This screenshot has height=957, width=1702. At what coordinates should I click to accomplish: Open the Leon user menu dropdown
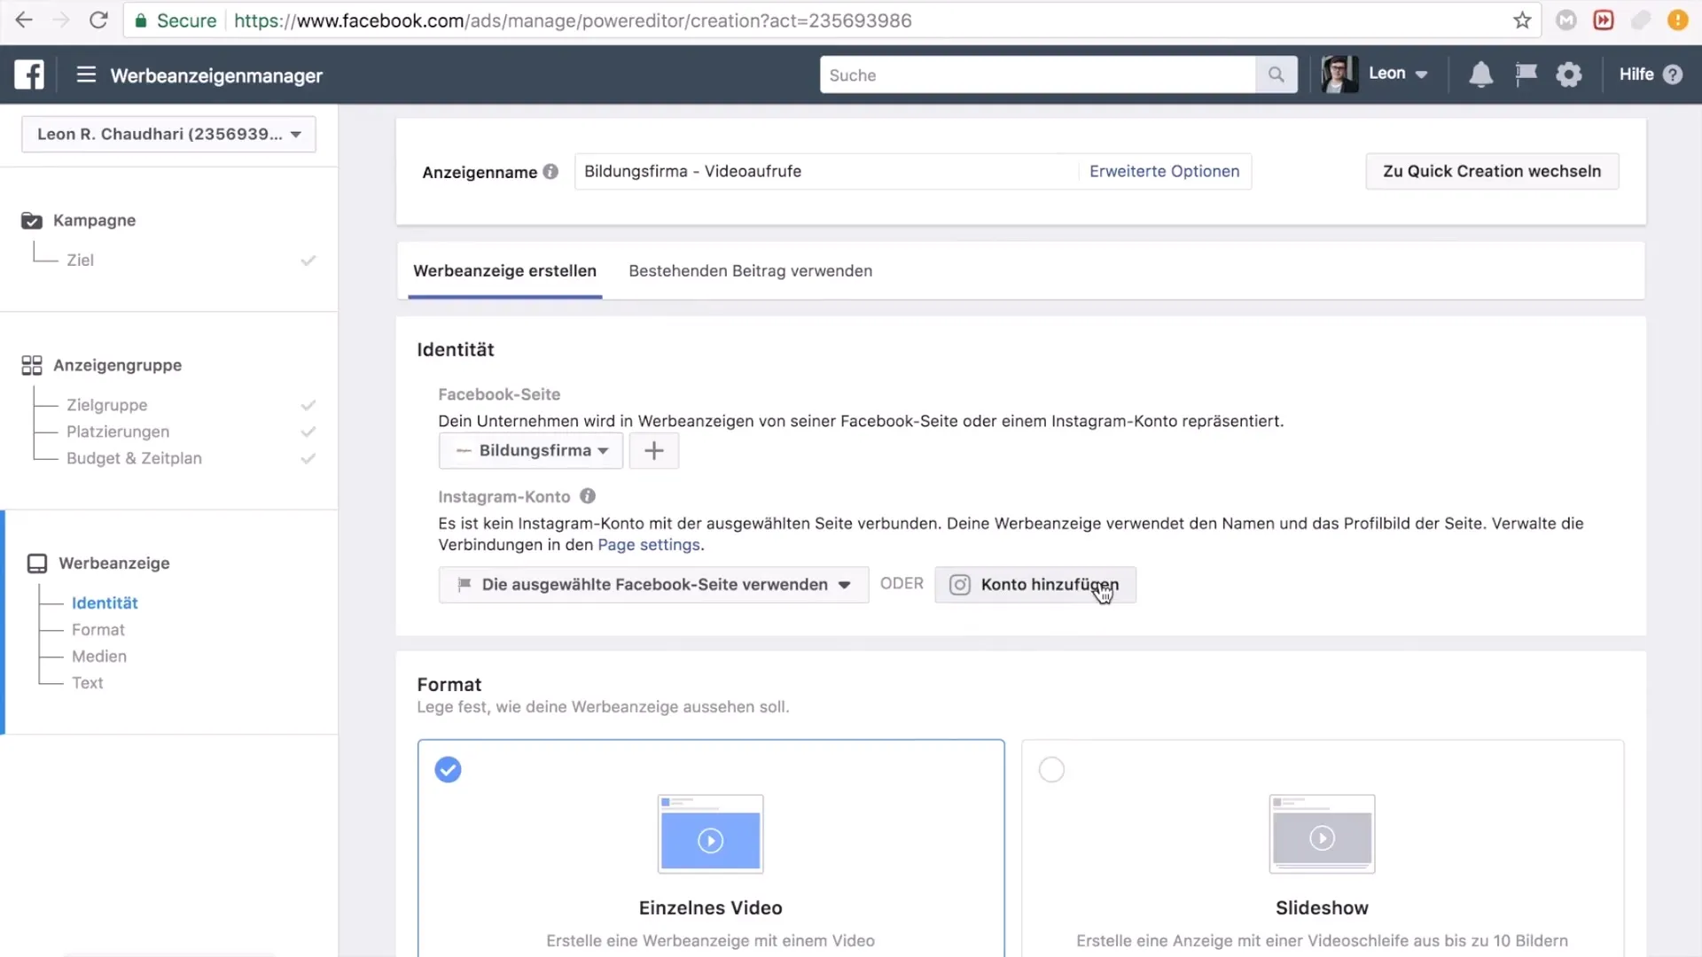(x=1398, y=74)
